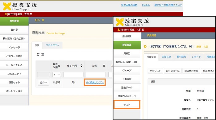Sort by the 履修学期 column arrows
Viewport: 216px width, 120px height.
(59, 66)
